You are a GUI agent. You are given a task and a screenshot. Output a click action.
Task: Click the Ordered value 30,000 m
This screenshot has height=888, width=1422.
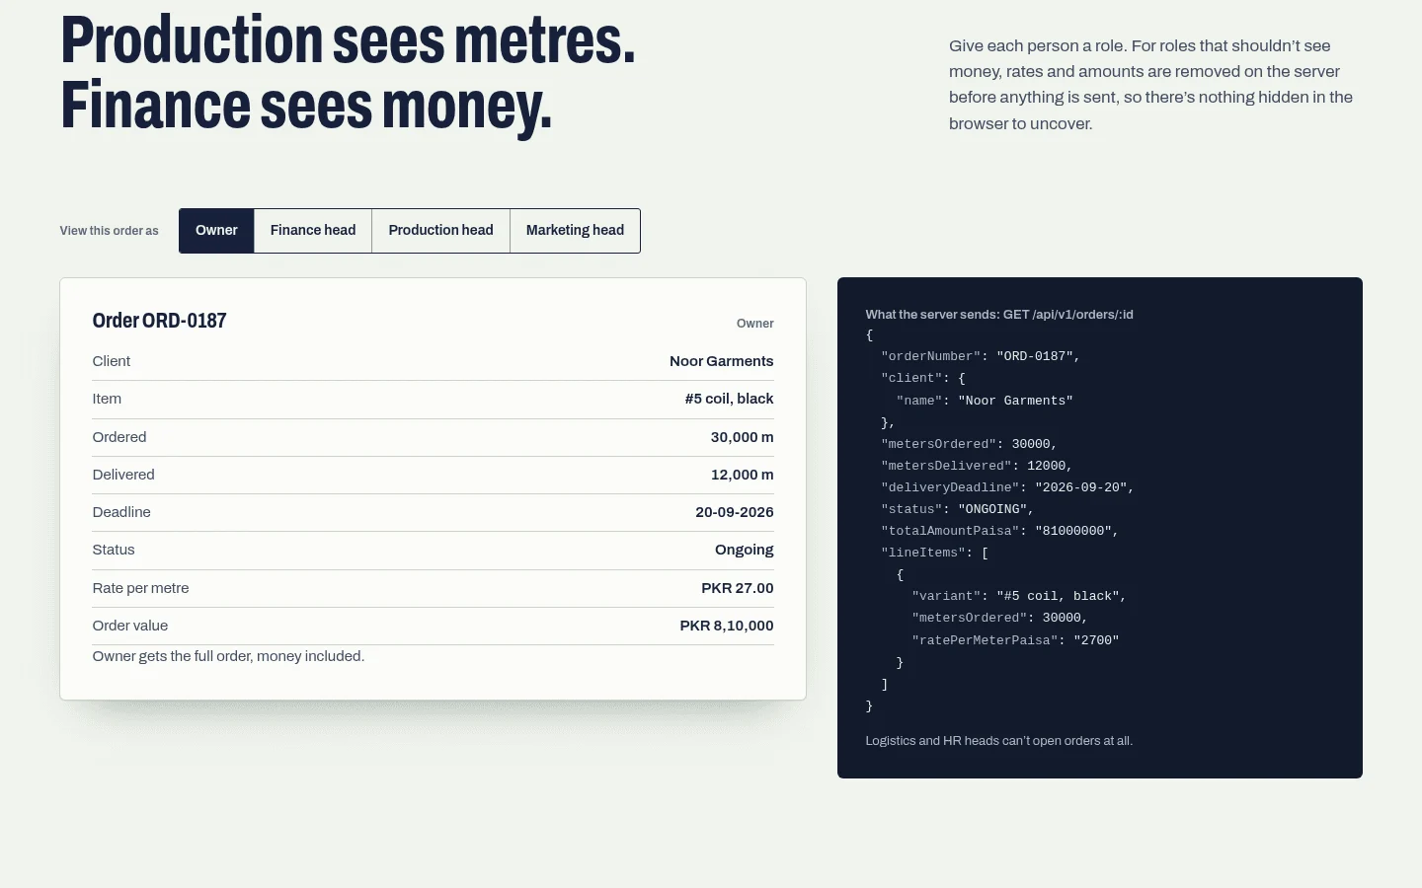[743, 437]
